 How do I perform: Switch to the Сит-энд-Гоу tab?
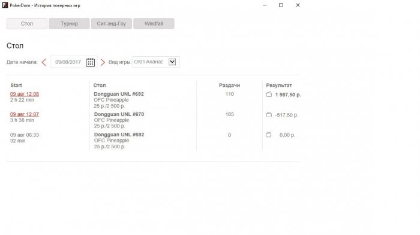(112, 23)
